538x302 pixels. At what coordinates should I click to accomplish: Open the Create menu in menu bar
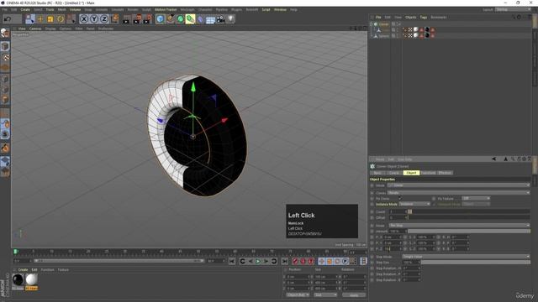point(25,9)
